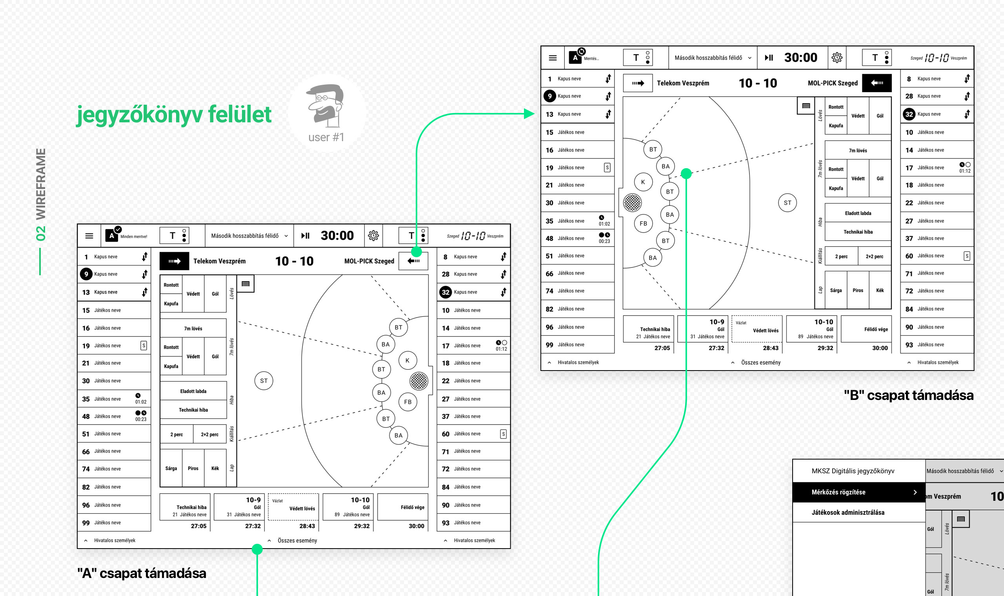Viewport: 1004px width, 596px height.
Task: Open 'Második hosszabbítás félidő' dropdown, A-team screen
Action: pos(249,236)
